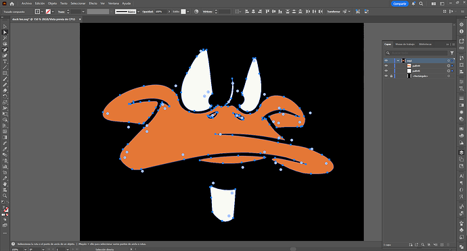Click the Home icon in top bar
467x251 pixels.
pos(12,3)
